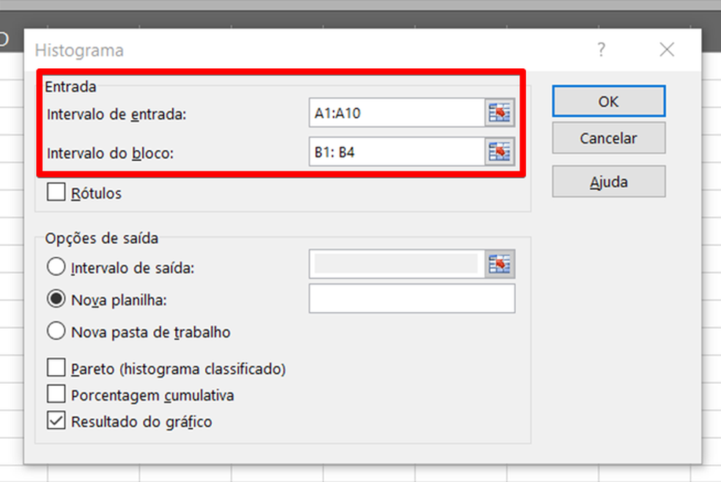This screenshot has height=482, width=721.
Task: Click the Cancelar button
Action: click(608, 138)
